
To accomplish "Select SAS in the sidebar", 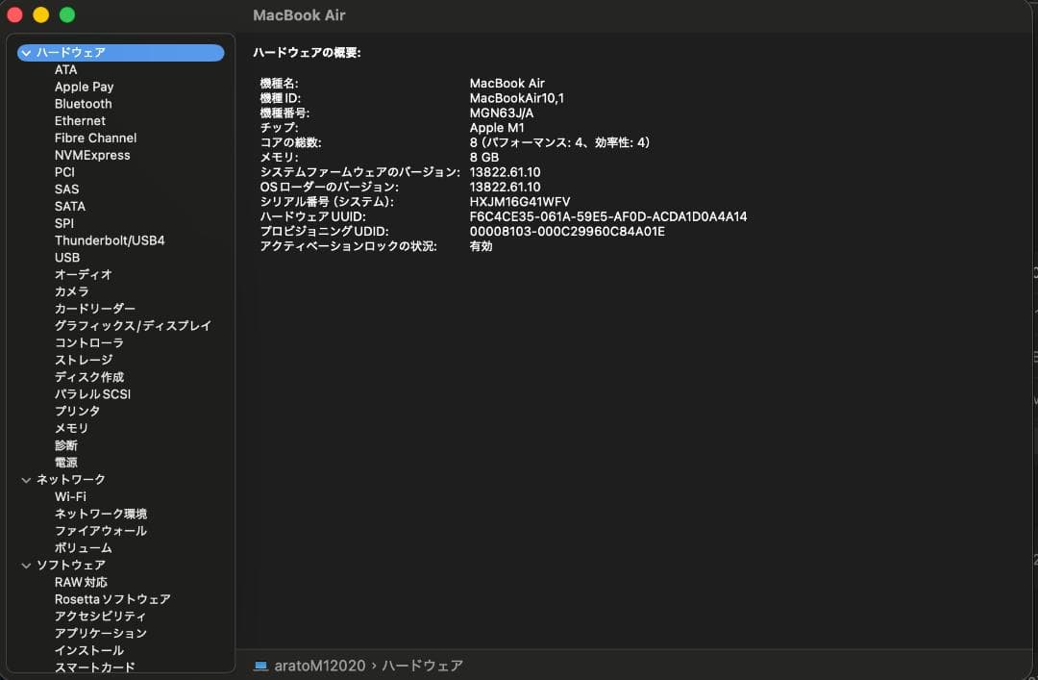I will coord(66,189).
